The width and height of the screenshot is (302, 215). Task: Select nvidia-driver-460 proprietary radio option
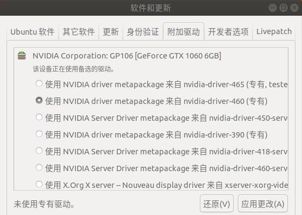click(39, 100)
